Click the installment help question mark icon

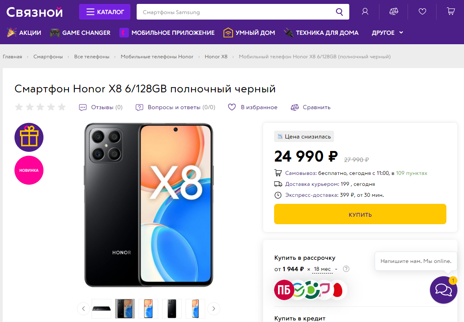click(346, 269)
